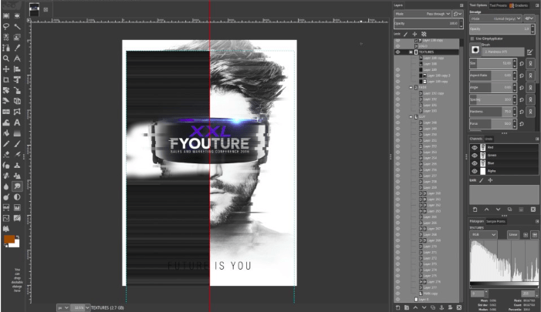Select the Paintbrush tool
Viewport: 541px width, 312px height.
click(x=17, y=143)
